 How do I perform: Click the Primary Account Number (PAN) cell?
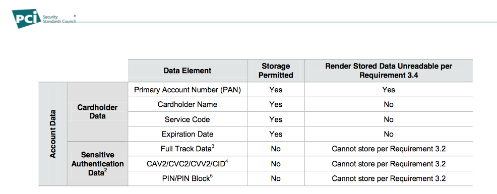pyautogui.click(x=188, y=90)
